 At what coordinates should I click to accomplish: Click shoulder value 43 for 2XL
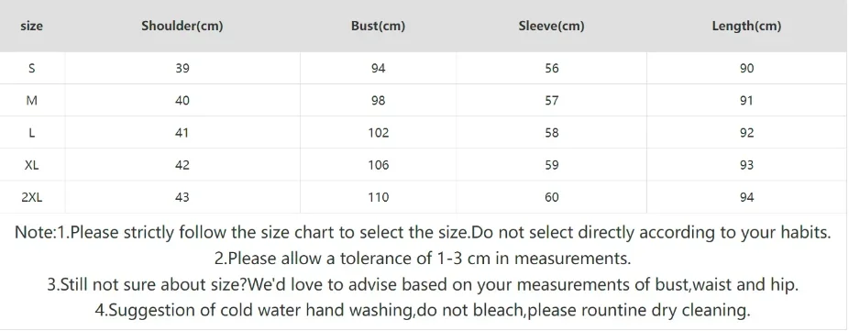(x=182, y=197)
